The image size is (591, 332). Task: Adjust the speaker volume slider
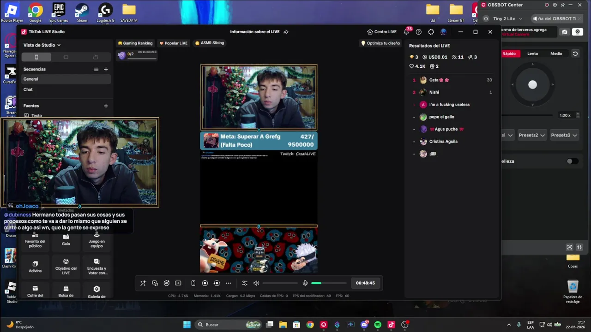(280, 283)
